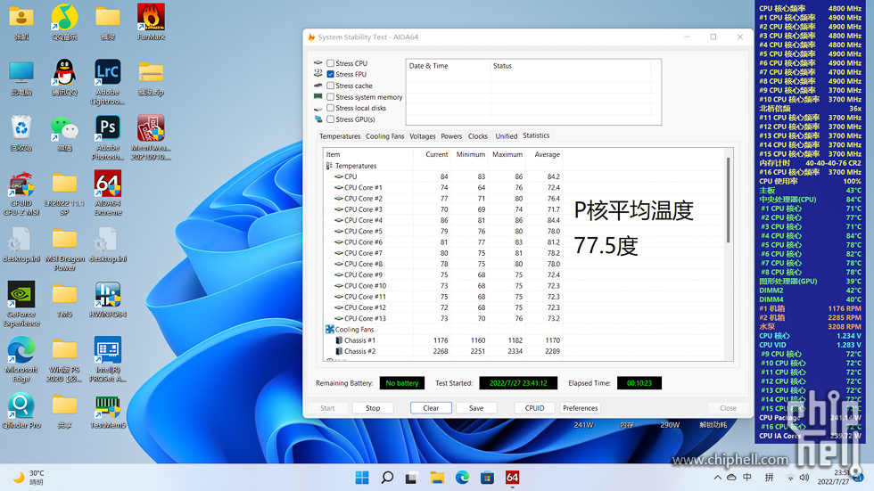
Task: Open CPUID CPU-Z MSI shortcut
Action: tap(21, 192)
